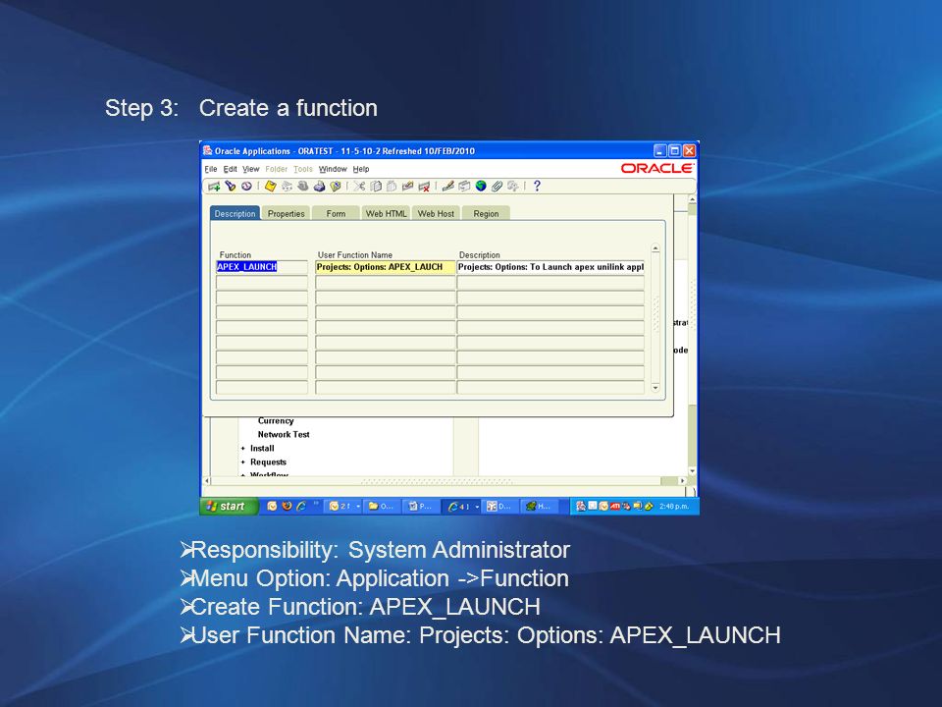Click the Next Step toolbar icon
The width and height of the screenshot is (942, 707).
[287, 187]
